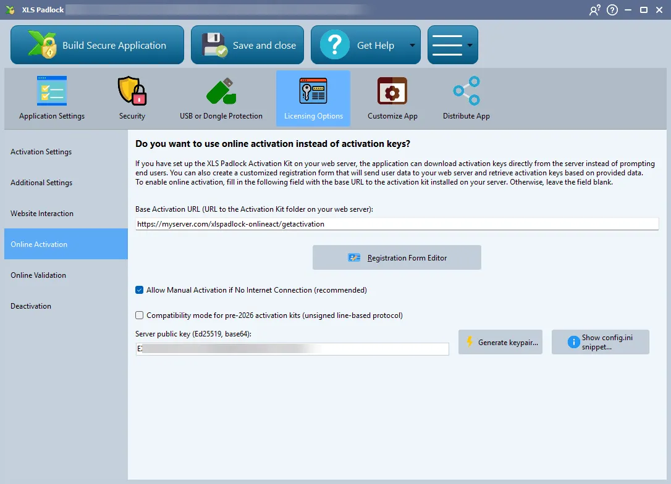
Task: Select the Online Activation page
Action: pos(66,244)
